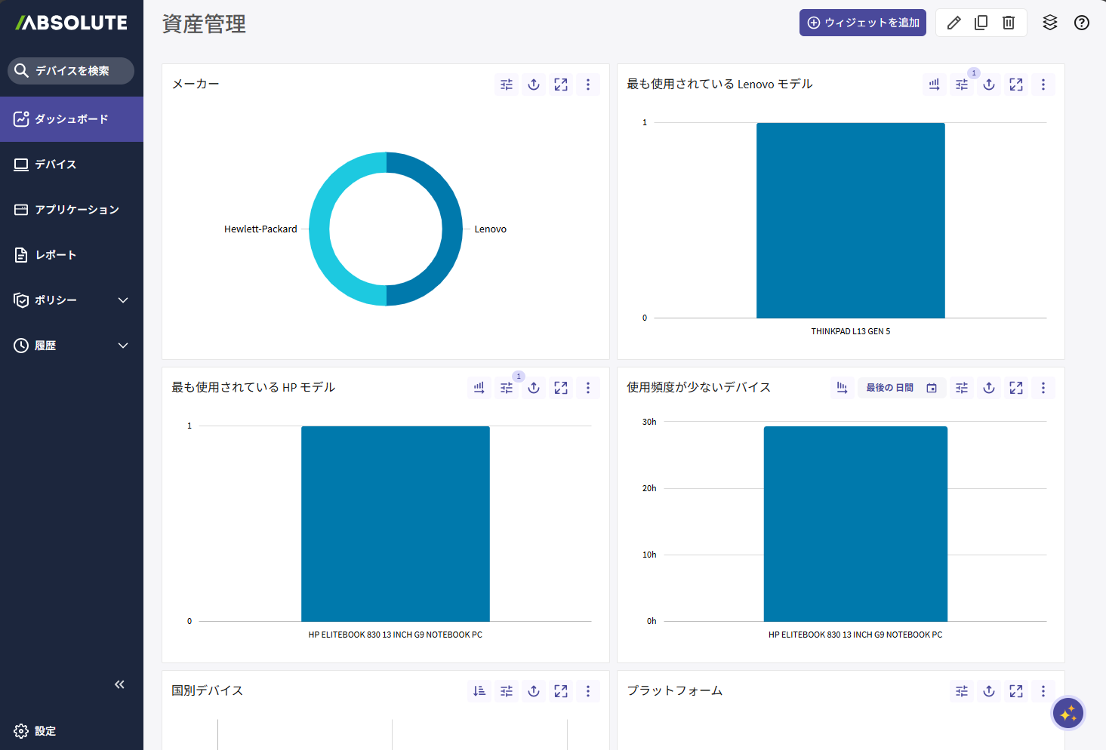Toggle sort order on 使用頻度が少ないデバイス widget
Viewport: 1106px width, 750px height.
(x=842, y=388)
